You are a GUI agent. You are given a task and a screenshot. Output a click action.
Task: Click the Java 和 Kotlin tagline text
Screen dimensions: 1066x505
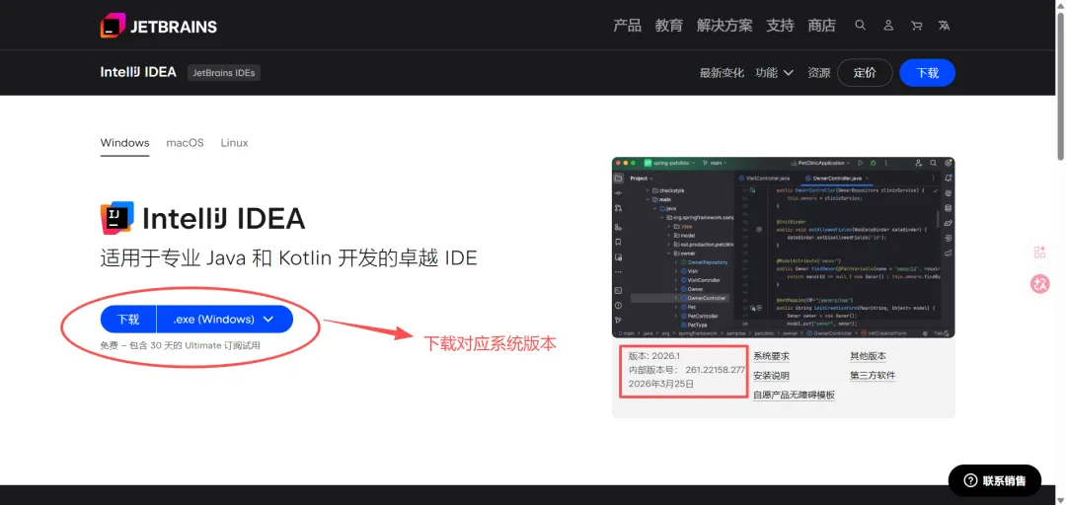(x=288, y=258)
